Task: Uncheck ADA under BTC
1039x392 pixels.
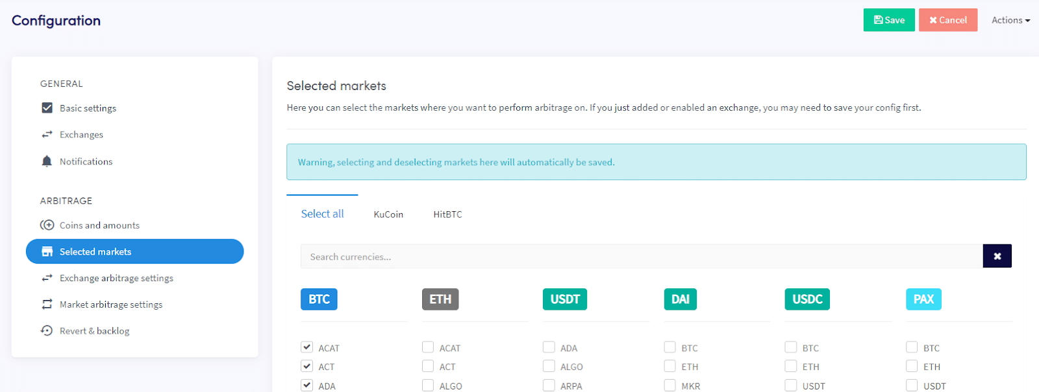Action: [307, 386]
